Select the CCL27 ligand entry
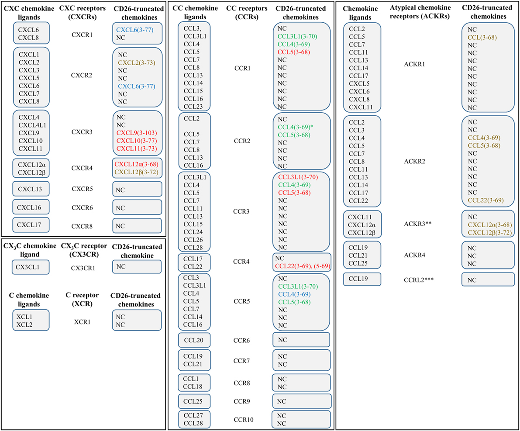 tap(193, 415)
